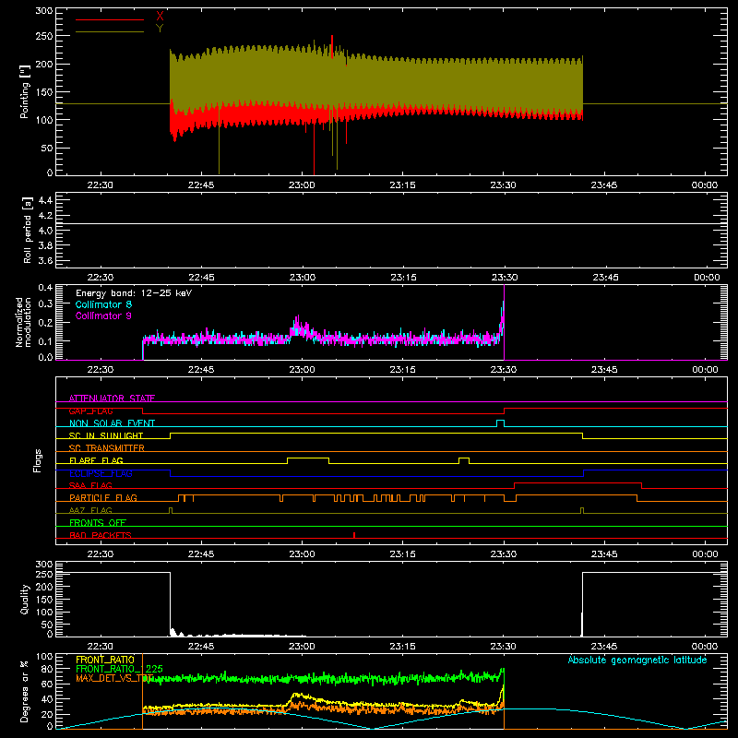Click the PARTICLE_FLAG label
The height and width of the screenshot is (738, 738).
tap(103, 497)
